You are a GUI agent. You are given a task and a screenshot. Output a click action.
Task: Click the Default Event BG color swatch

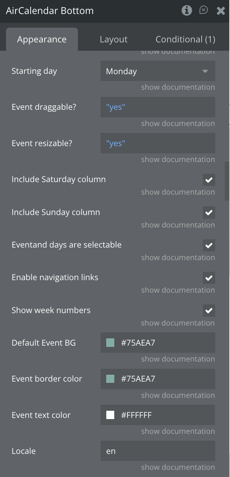[x=110, y=343]
